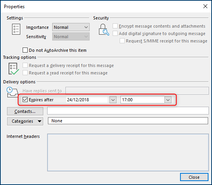The image size is (212, 185).
Task: Expand the 17:00 expiry time dropdown
Action: [168, 100]
